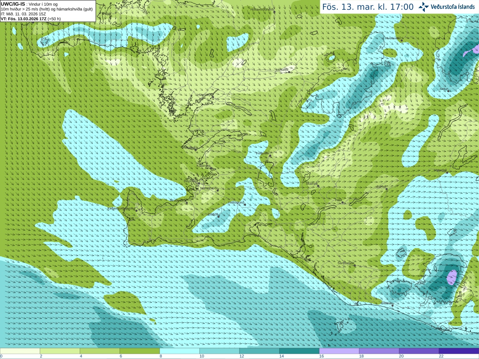Viewport: 479px width, 359px height.
Task: Click the 'VT: Fös. 13.03.2026 17Z' line
Action: [31, 19]
